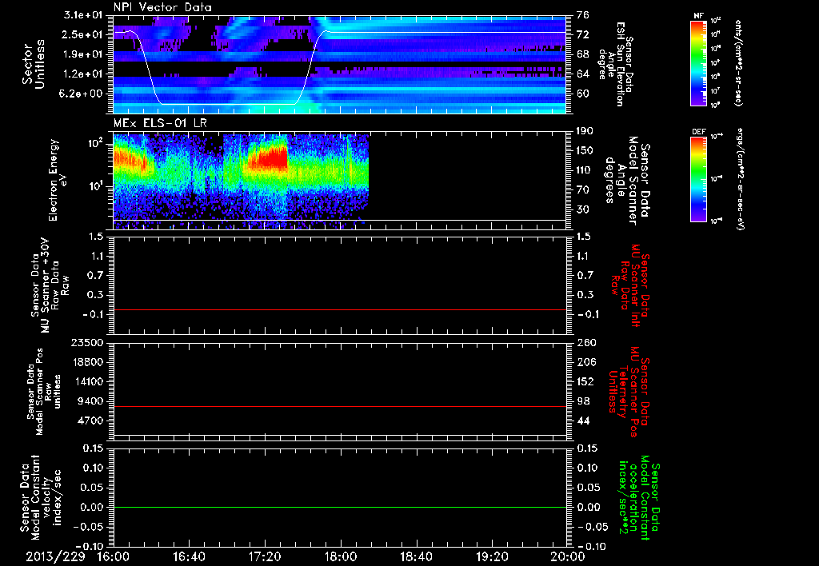Select the "NF" label above the color bar
The height and width of the screenshot is (566, 819).
[x=699, y=16]
